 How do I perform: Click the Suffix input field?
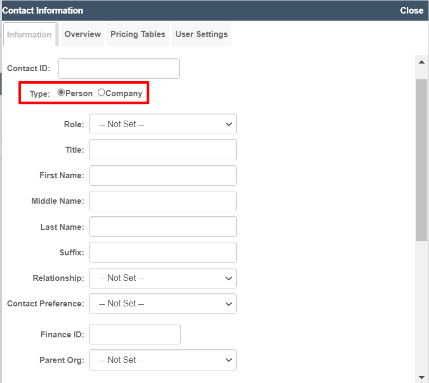(x=163, y=253)
